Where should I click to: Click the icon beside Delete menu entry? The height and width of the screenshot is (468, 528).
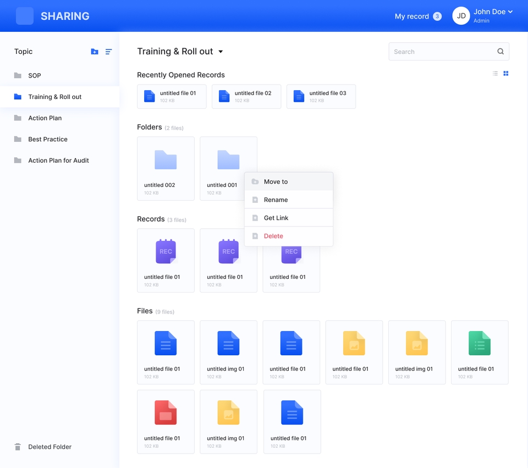pyautogui.click(x=255, y=236)
